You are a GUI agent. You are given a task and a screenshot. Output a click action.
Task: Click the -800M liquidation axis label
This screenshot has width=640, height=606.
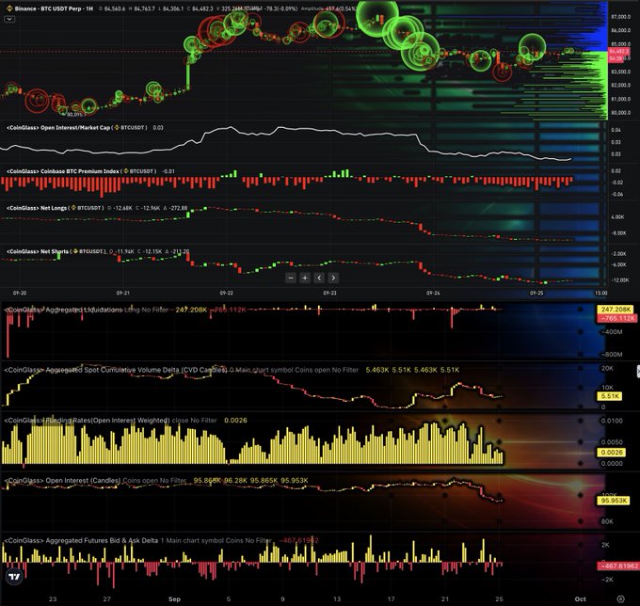point(612,354)
